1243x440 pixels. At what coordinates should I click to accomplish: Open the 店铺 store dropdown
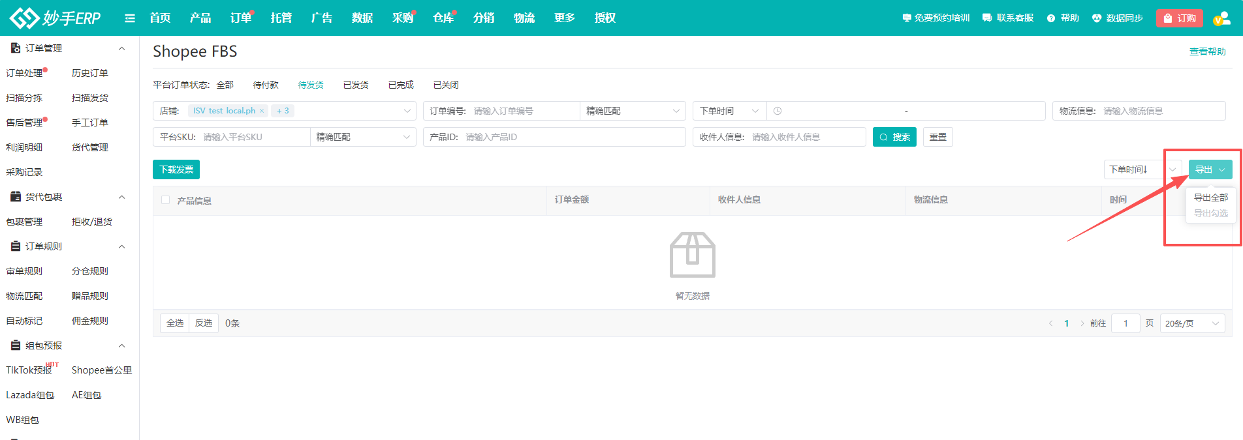click(285, 111)
